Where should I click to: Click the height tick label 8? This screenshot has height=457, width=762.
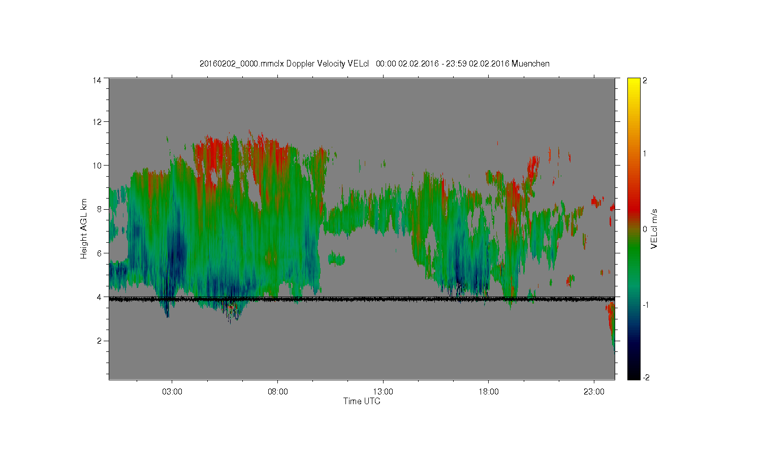100,209
